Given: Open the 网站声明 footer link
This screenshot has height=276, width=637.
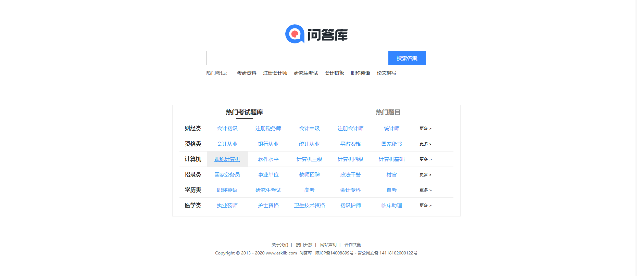Looking at the screenshot, I should (x=328, y=245).
